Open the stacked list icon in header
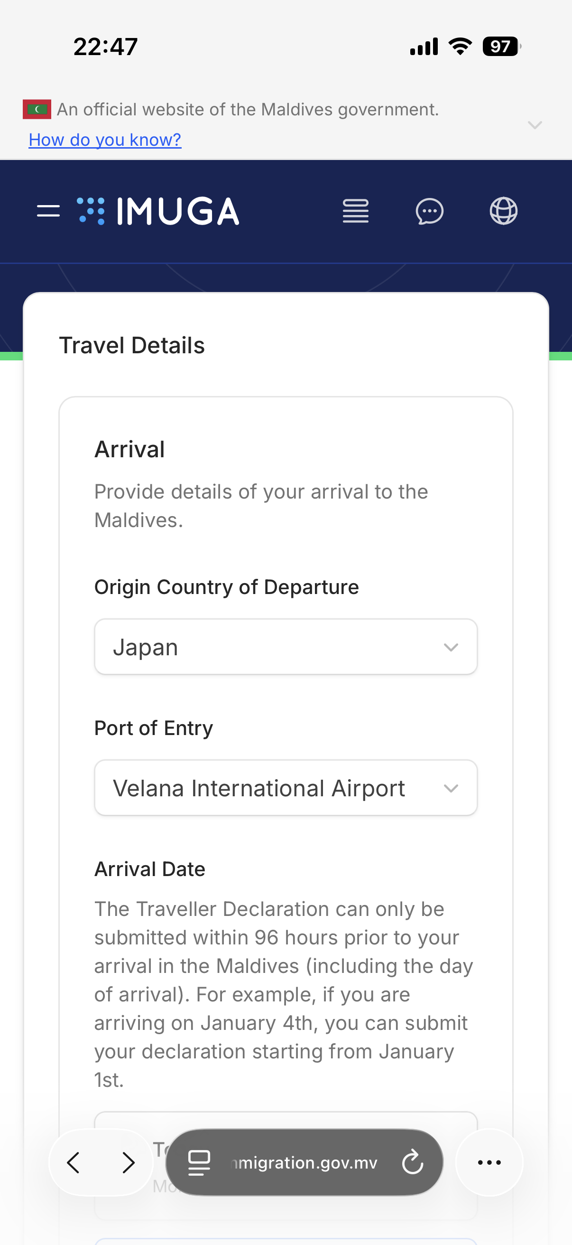The height and width of the screenshot is (1245, 572). [356, 211]
